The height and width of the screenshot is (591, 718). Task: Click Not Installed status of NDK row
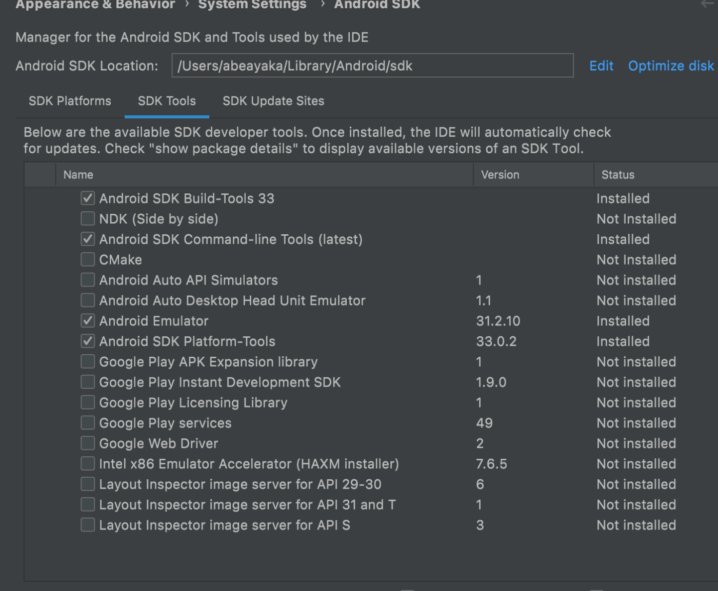pos(636,219)
